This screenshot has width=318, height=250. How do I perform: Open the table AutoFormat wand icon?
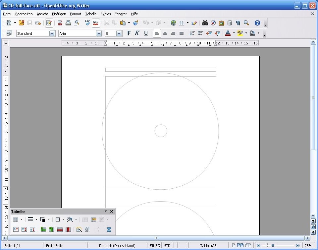point(79,229)
